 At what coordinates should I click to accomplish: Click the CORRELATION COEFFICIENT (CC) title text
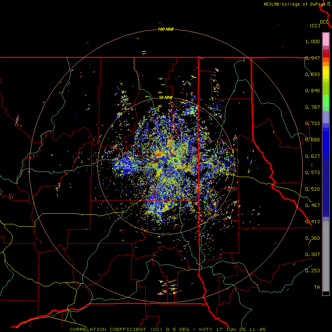click(116, 329)
